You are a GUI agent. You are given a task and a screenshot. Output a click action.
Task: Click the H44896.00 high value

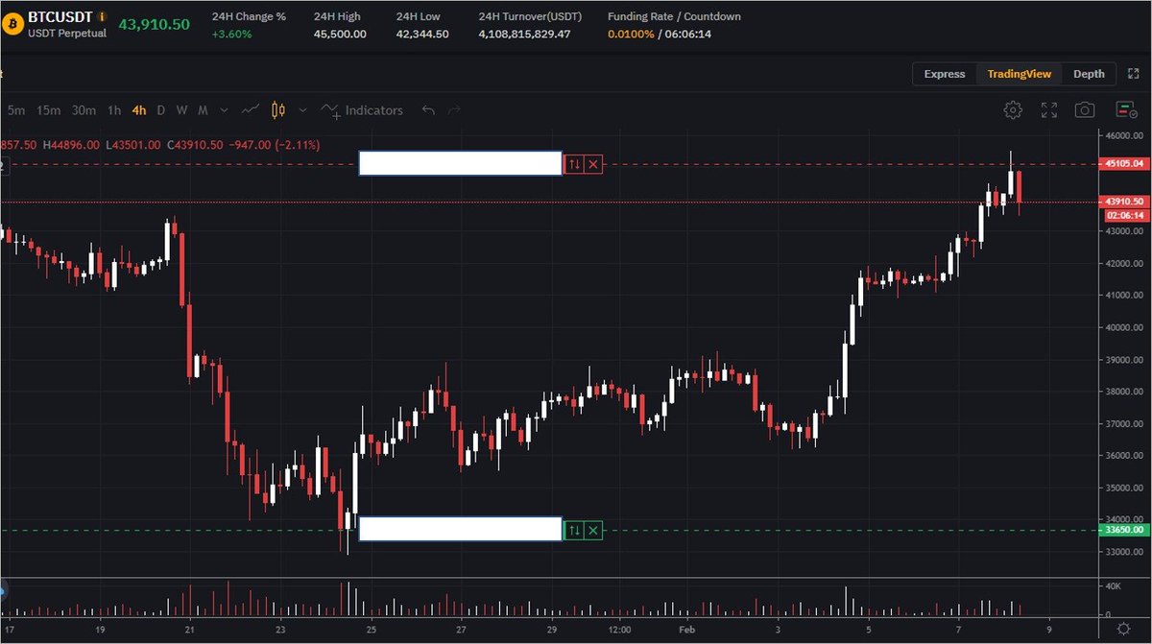coord(71,145)
